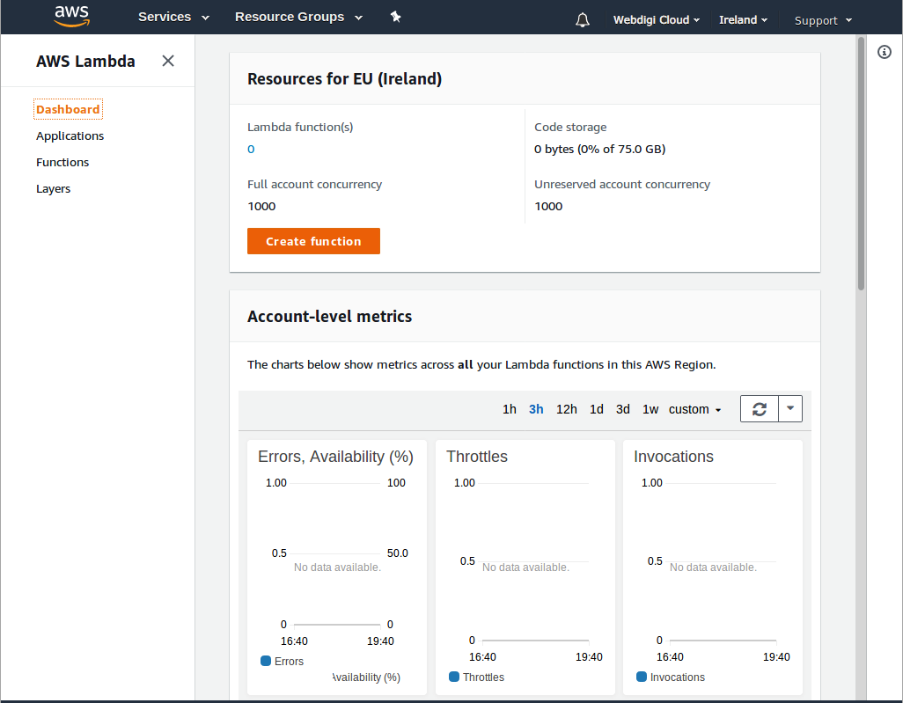Switch metrics range to 12h
The image size is (903, 703).
click(x=566, y=409)
